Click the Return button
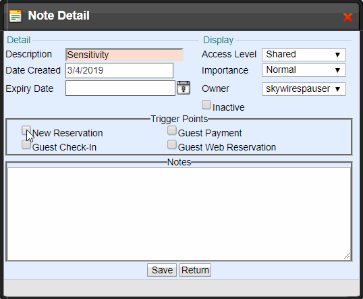Viewport: 363px width, 299px height. [x=195, y=270]
